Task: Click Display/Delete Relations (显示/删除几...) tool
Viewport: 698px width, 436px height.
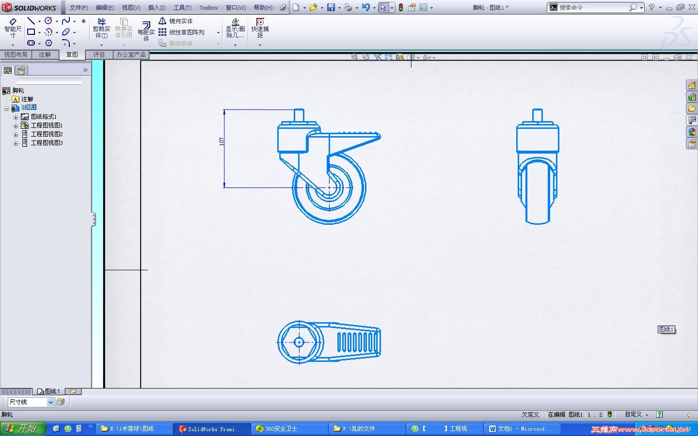Action: (236, 29)
